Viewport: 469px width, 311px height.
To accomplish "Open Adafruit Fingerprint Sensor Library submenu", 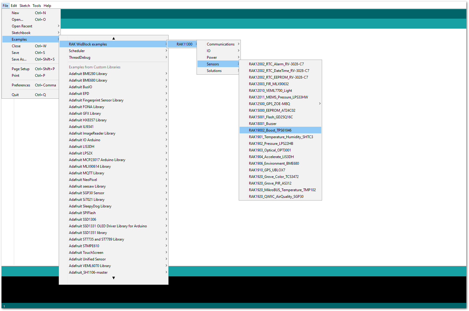I will point(113,100).
